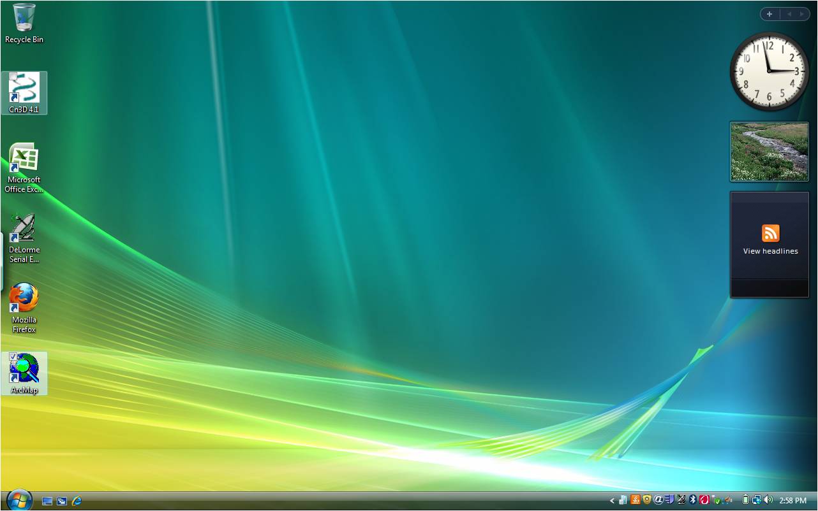This screenshot has height=511, width=818.
Task: Click the sidebar Add Gadgets plus button
Action: [x=770, y=13]
